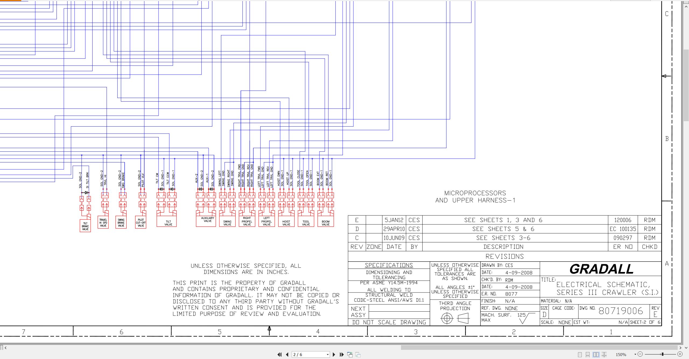Switch to single page layout

pos(580,355)
